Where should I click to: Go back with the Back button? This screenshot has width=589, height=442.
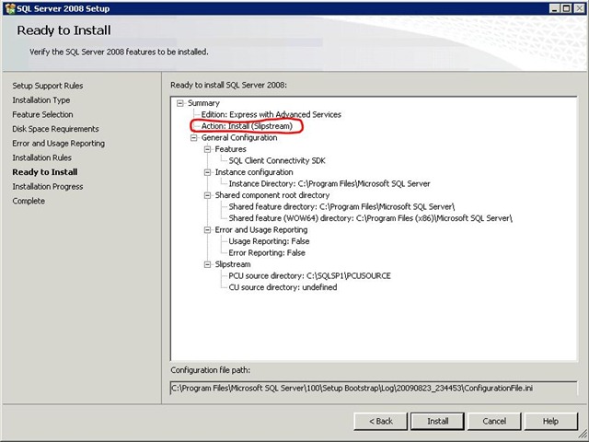380,422
